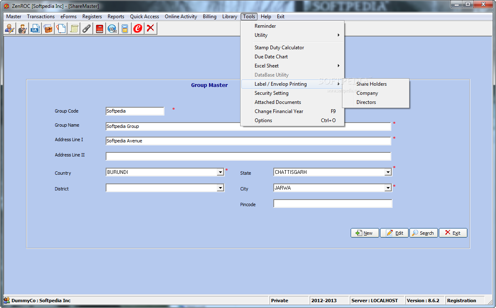
Task: Open the Billing menu
Action: tap(210, 17)
